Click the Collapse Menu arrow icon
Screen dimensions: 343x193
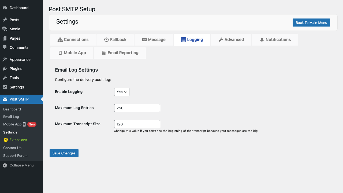[x=5, y=165]
